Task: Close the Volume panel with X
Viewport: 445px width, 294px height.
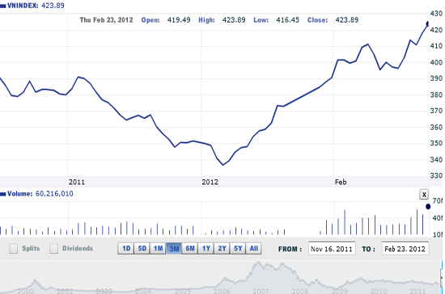Action: [424, 195]
